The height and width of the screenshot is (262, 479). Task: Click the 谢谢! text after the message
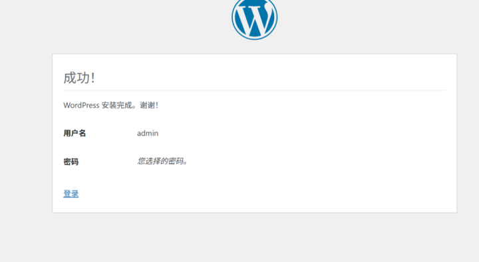(149, 105)
